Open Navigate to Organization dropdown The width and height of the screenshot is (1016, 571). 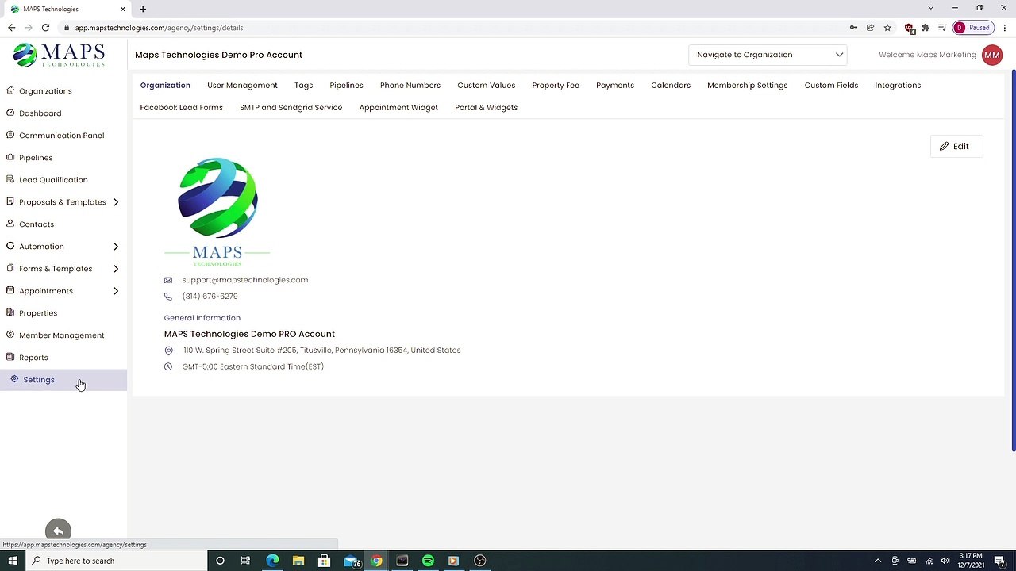point(769,55)
